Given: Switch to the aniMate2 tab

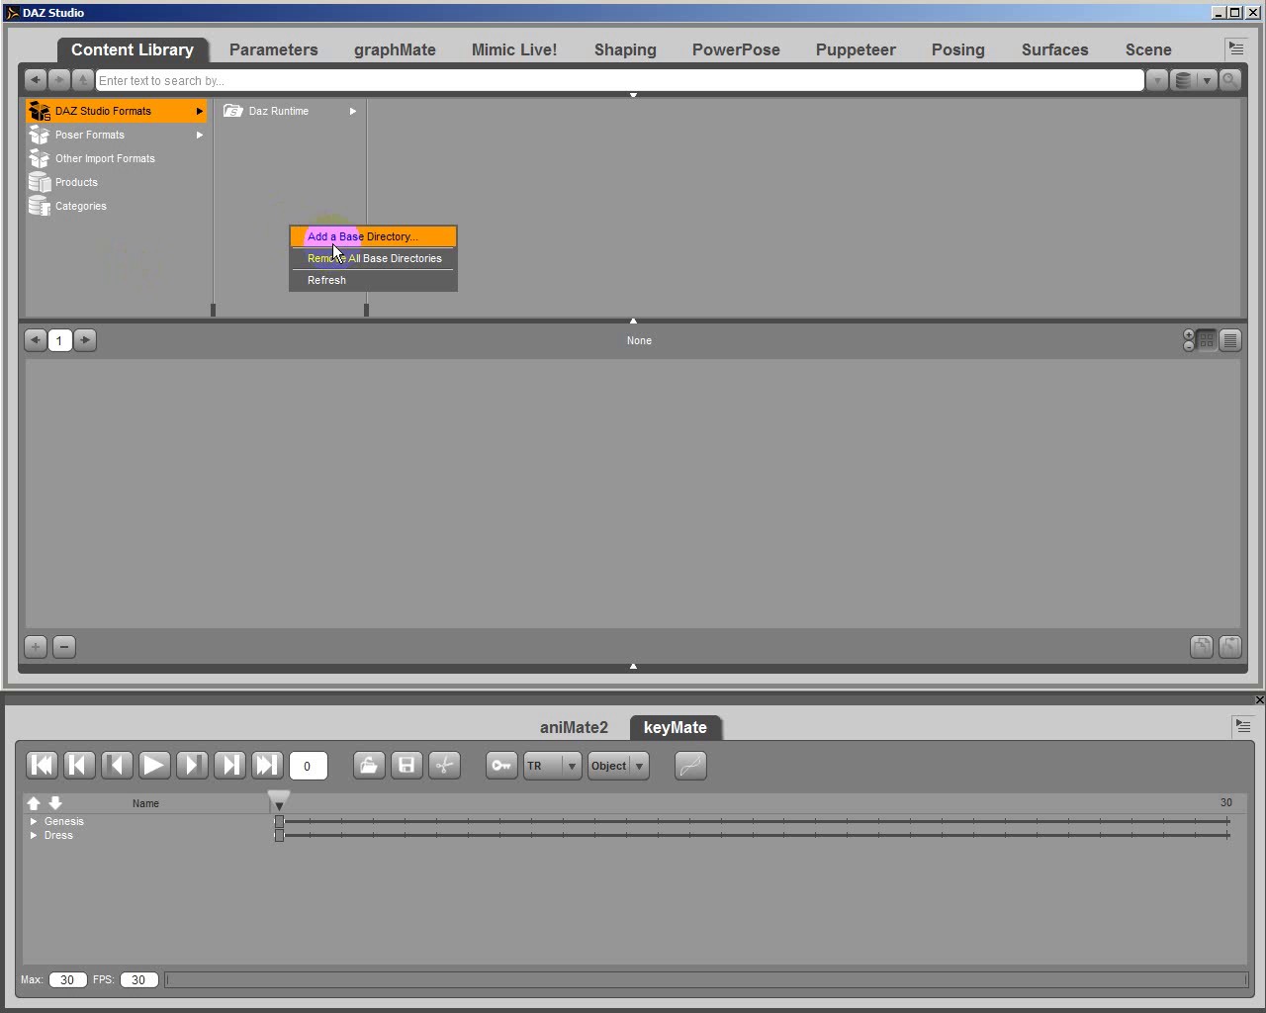Looking at the screenshot, I should coord(574,727).
